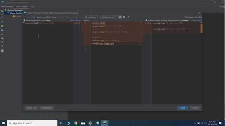Click the ======= separator line in Result
Image resolution: width=225 pixels, height=126 pixels.
95,38
